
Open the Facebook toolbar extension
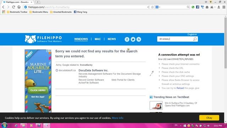pyautogui.click(x=198, y=7)
